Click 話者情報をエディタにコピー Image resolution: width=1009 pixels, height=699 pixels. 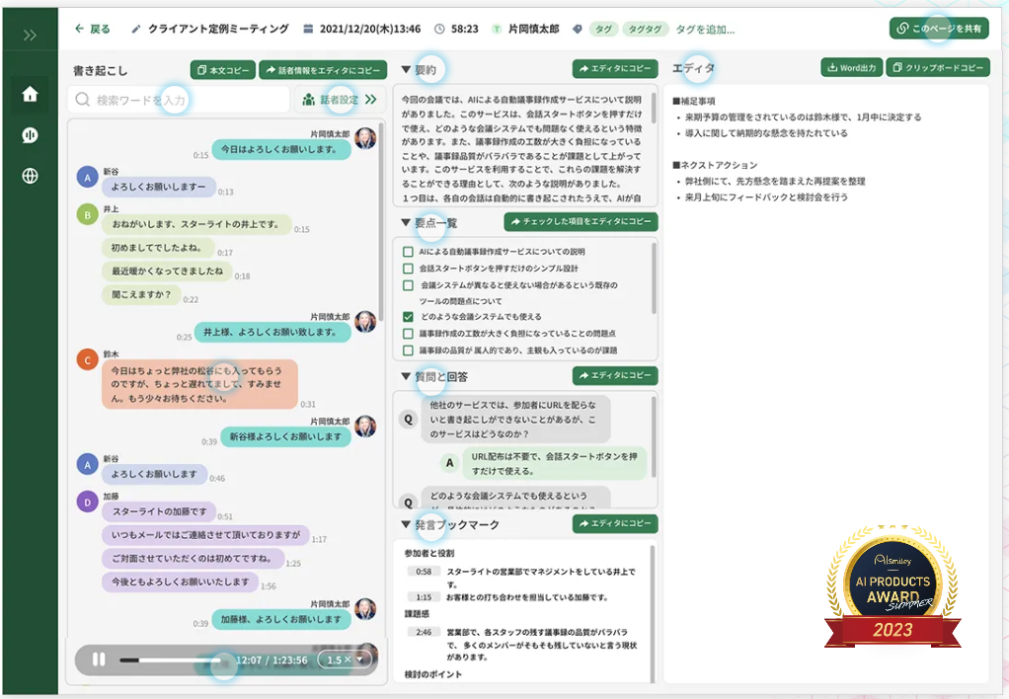click(323, 70)
